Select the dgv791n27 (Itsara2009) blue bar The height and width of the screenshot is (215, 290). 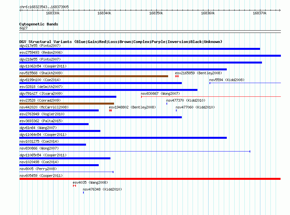coord(68,97)
